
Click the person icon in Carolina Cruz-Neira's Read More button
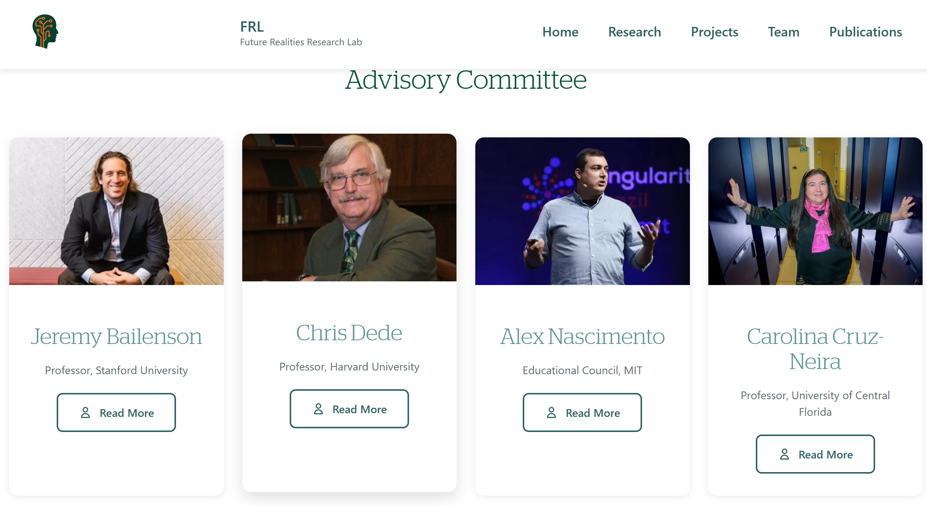click(x=785, y=454)
